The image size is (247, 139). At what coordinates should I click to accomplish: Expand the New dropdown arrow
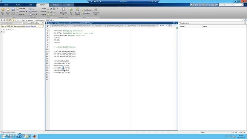click(3, 15)
